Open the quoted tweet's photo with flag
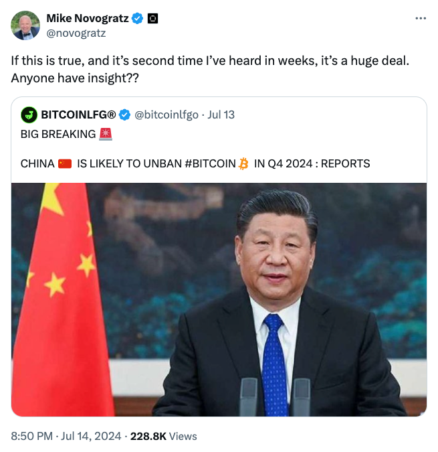Image resolution: width=438 pixels, height=452 pixels. 219,299
